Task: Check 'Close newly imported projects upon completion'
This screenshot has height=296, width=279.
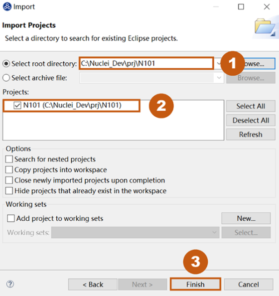Action: tap(9, 180)
